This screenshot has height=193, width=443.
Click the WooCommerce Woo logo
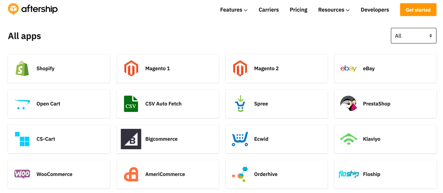tap(22, 174)
